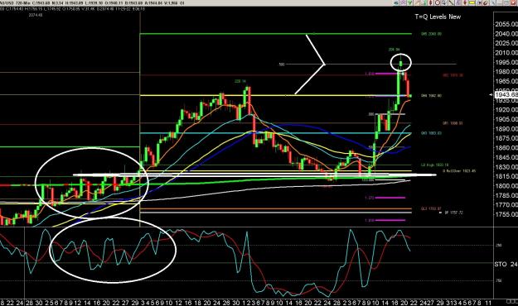This screenshot has height=306, width=518.
Task: Click the T=Q Levels New label
Action: coord(438,17)
